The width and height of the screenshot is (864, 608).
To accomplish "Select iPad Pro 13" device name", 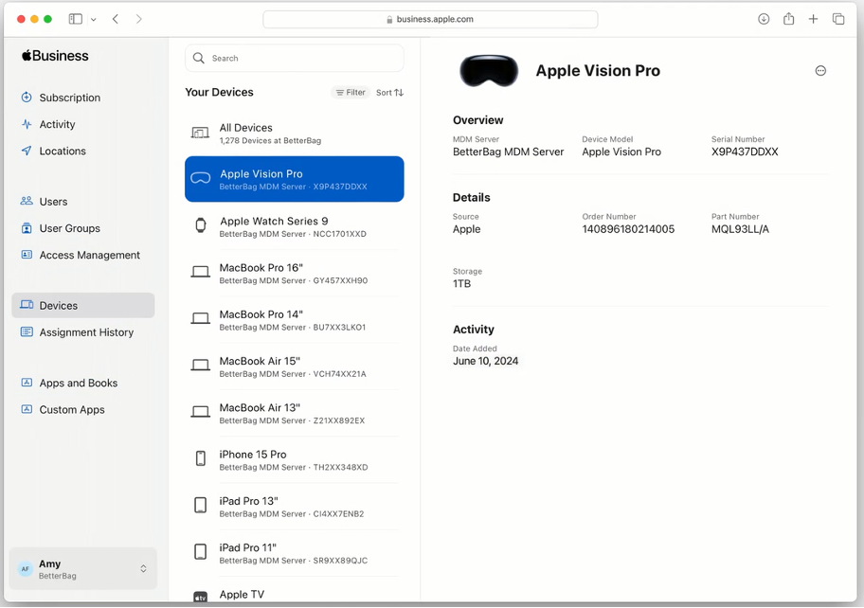I will pos(248,501).
